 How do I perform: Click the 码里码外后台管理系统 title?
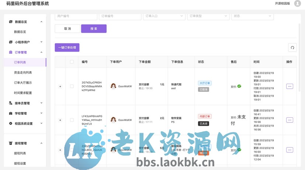[x=28, y=3]
